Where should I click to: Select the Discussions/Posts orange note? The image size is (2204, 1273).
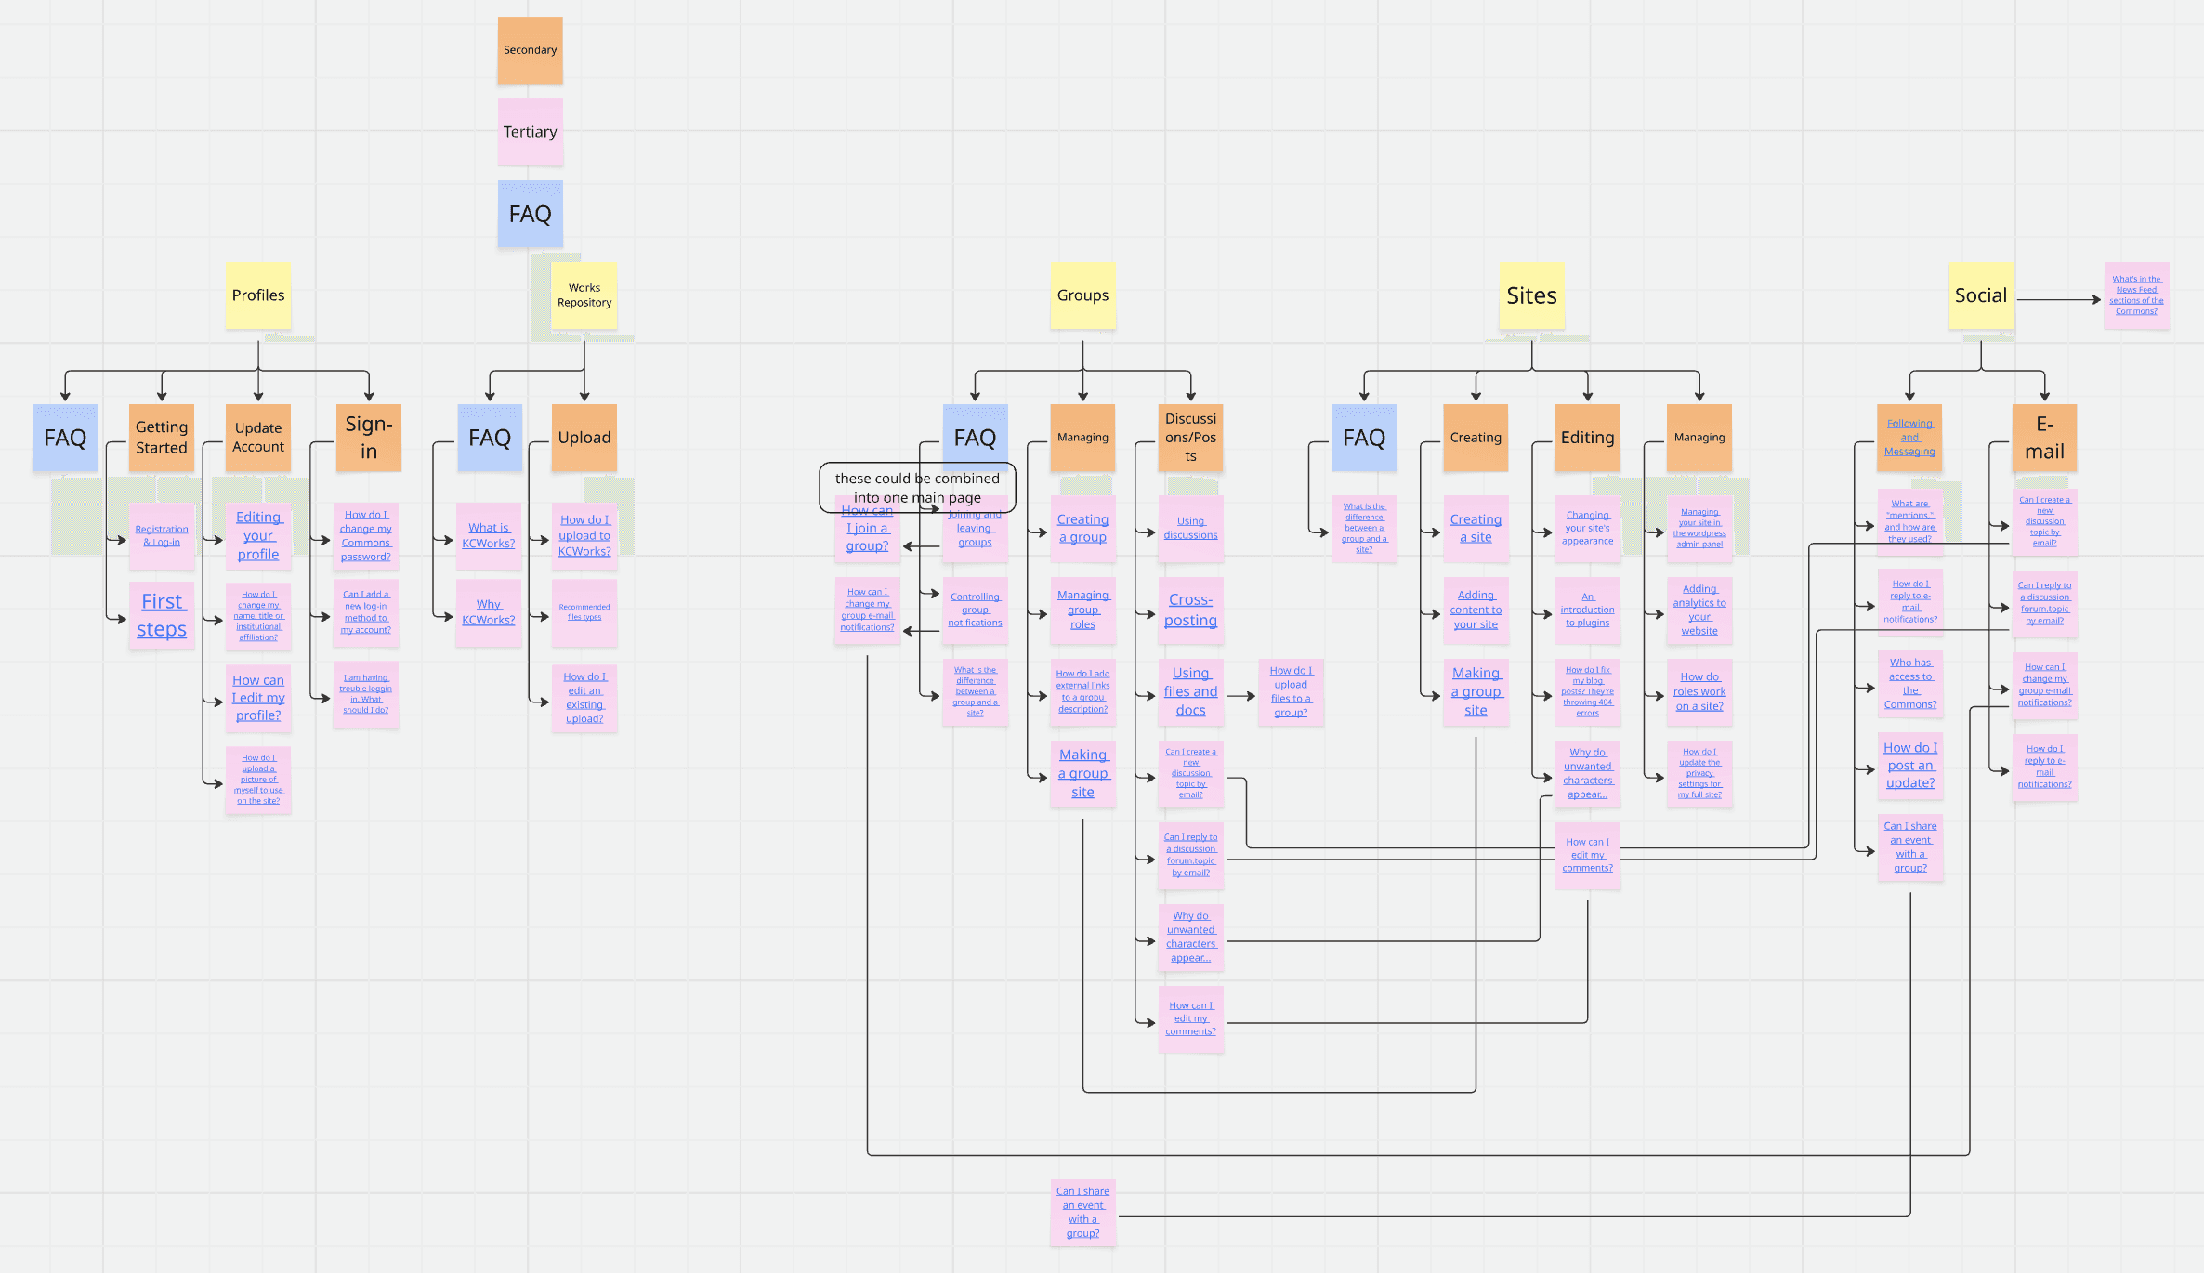tap(1190, 437)
